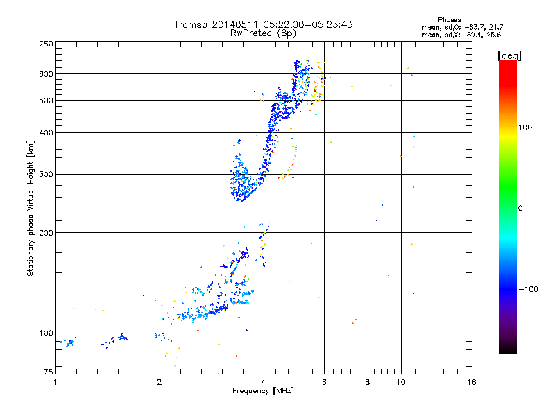Select the "Phases" header label
Image resolution: width=555 pixels, height=416 pixels.
(x=449, y=20)
